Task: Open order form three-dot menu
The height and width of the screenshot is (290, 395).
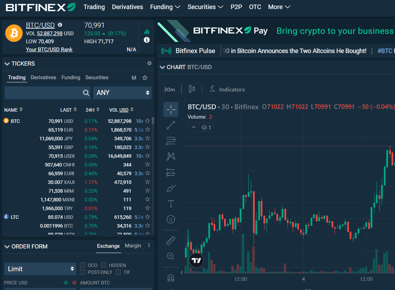Action: 149,245
